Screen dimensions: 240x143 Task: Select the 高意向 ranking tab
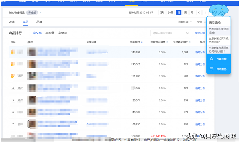[62, 33]
